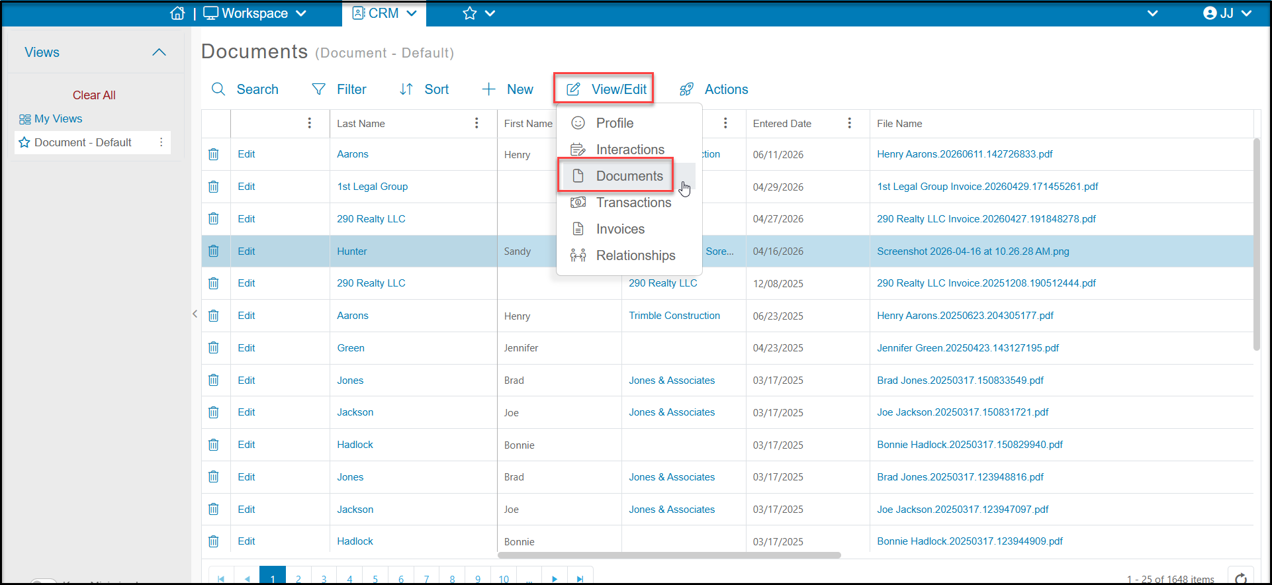Click the vertical scrollbar of the grid
The height and width of the screenshot is (585, 1272).
tap(1257, 244)
